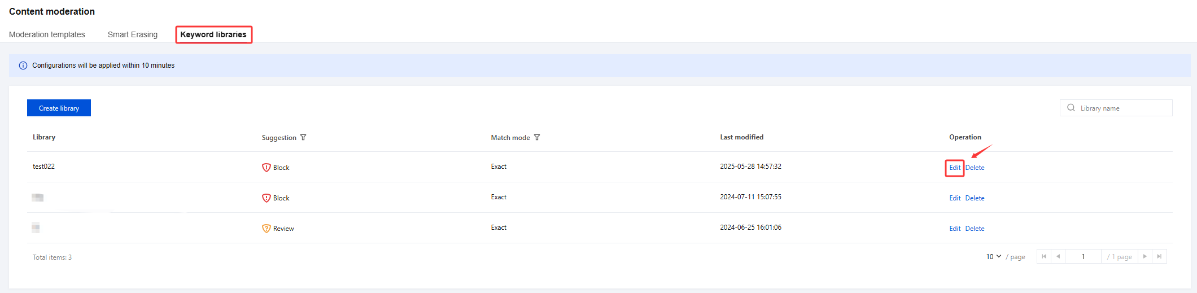Screen dimensions: 1197x293
Task: Delete the test022 library
Action: pyautogui.click(x=975, y=168)
